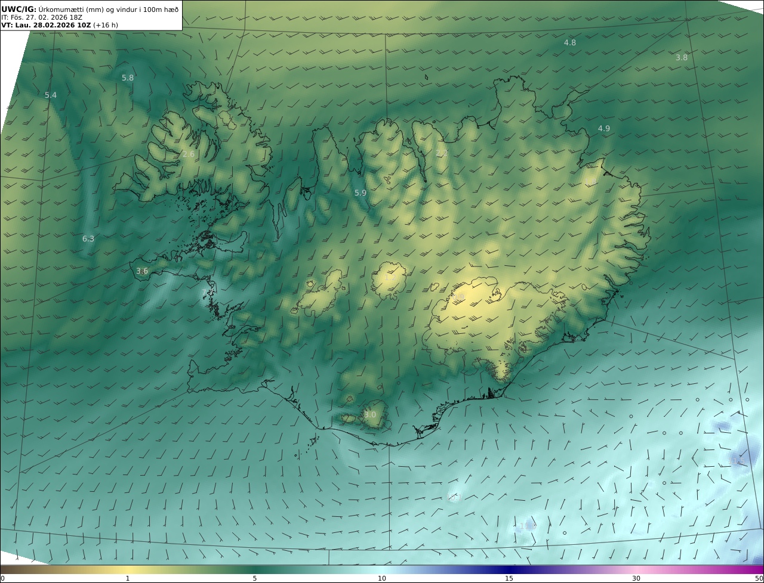Click the 10 tick label on color scale

click(x=382, y=578)
